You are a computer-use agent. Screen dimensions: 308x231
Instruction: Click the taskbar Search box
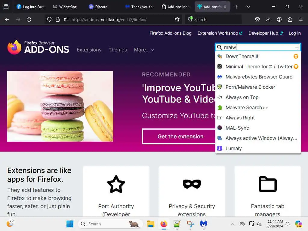(110, 224)
